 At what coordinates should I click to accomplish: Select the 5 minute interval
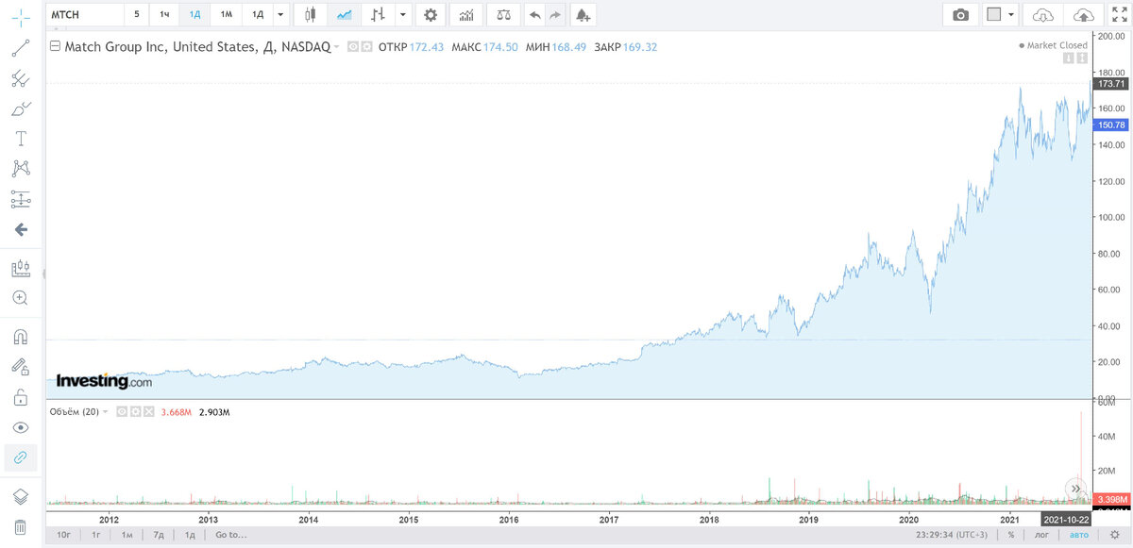click(x=137, y=14)
